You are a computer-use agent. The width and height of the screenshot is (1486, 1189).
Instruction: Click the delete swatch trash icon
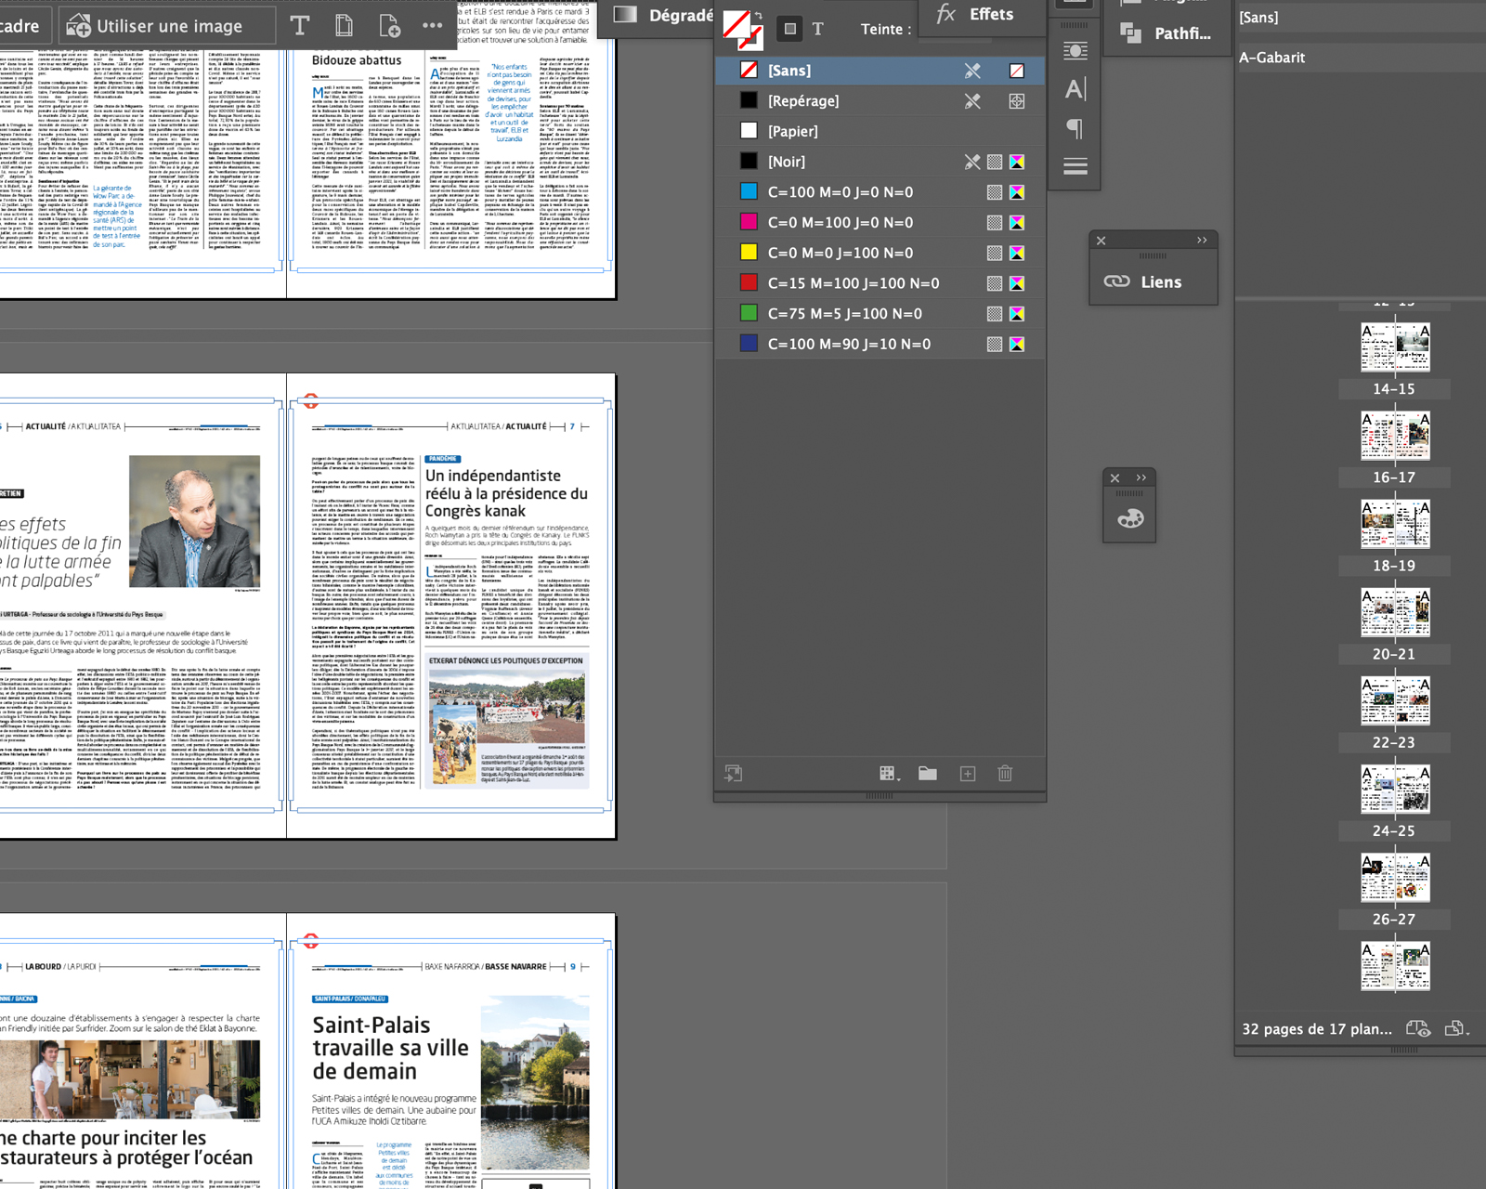(1005, 774)
